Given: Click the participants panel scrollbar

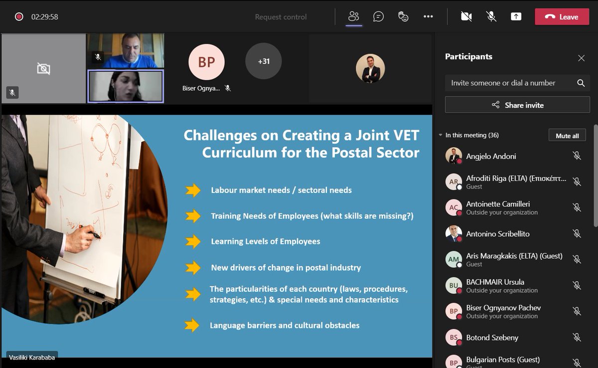Looking at the screenshot, I should (595, 175).
